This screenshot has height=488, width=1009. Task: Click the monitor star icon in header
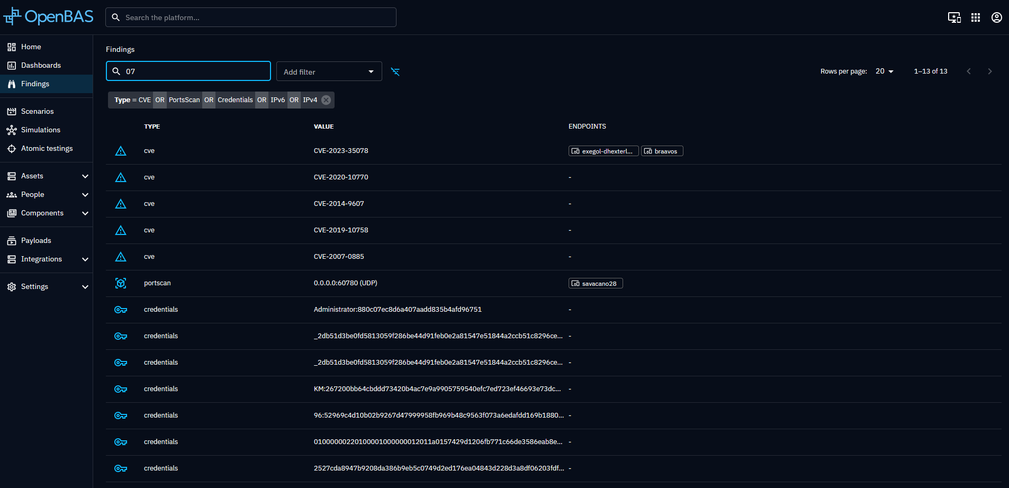coord(954,17)
